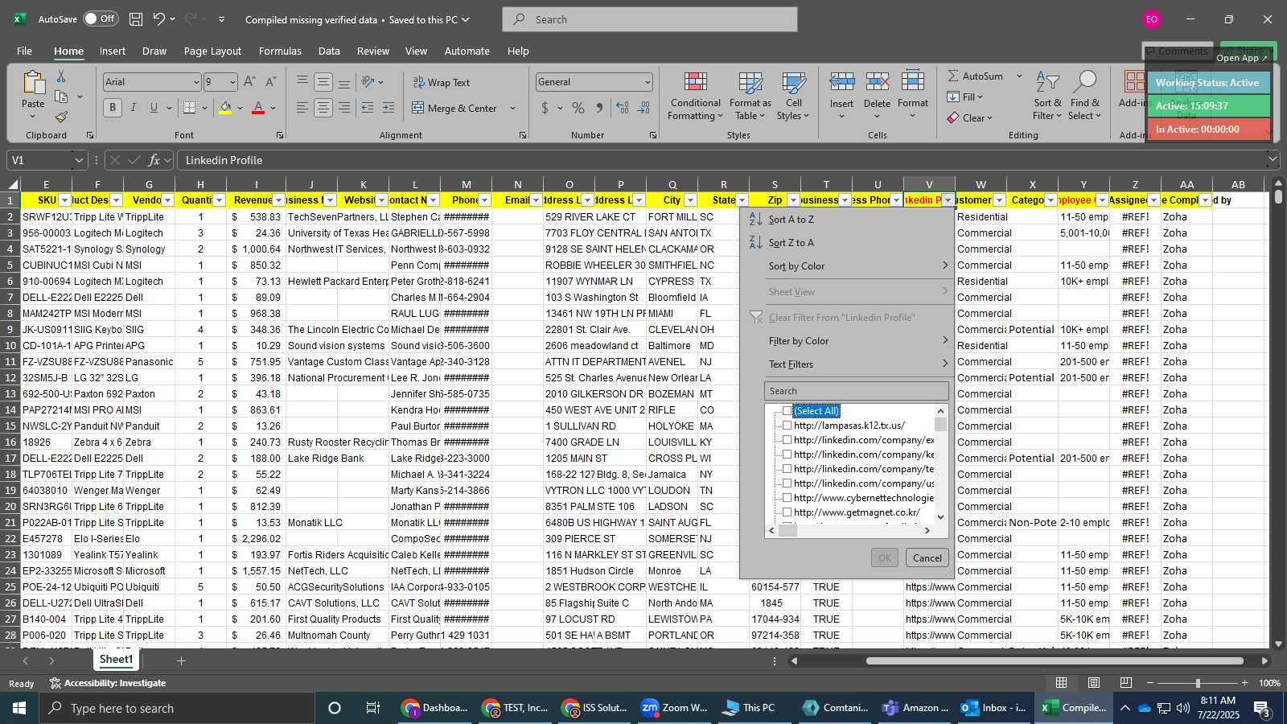
Task: Open the Formulas ribbon tab
Action: pos(280,51)
